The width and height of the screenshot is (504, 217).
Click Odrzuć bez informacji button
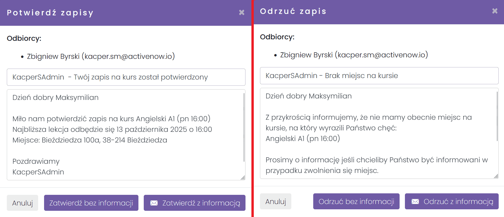pyautogui.click(x=356, y=201)
